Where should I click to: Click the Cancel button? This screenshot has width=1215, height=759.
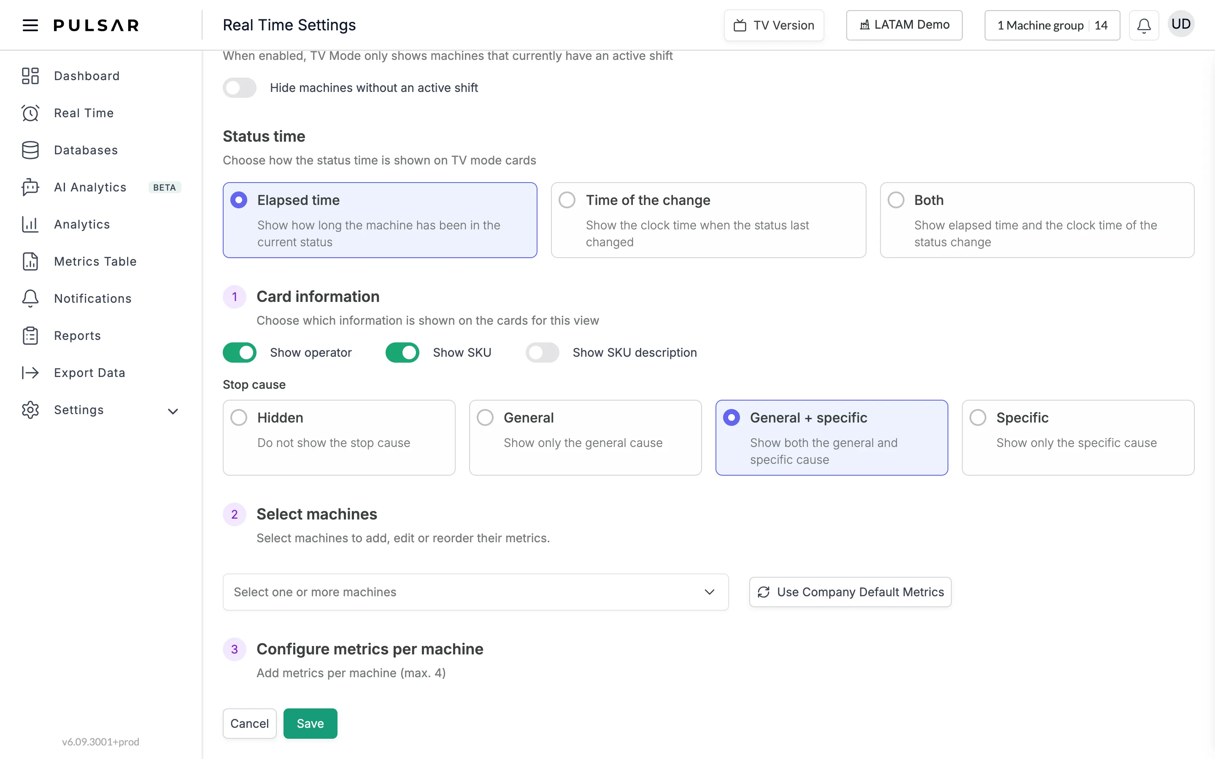tap(249, 723)
